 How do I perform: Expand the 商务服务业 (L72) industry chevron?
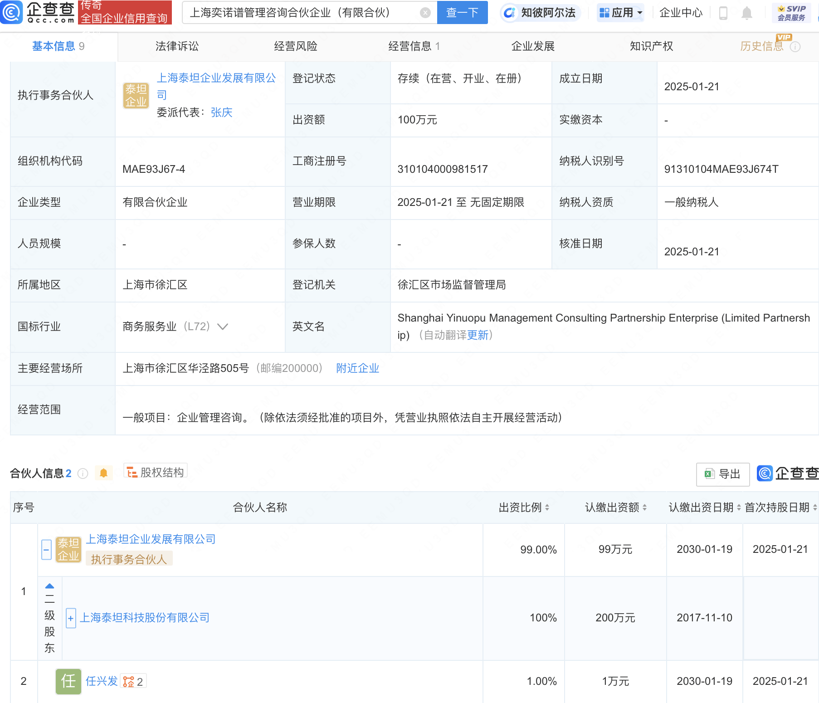tap(223, 327)
